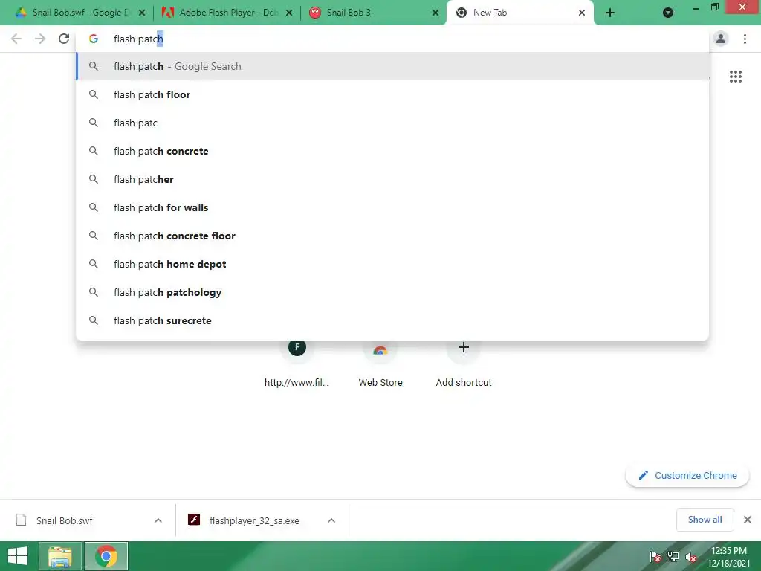Switch to the Adobe Flash Player tab

227,13
